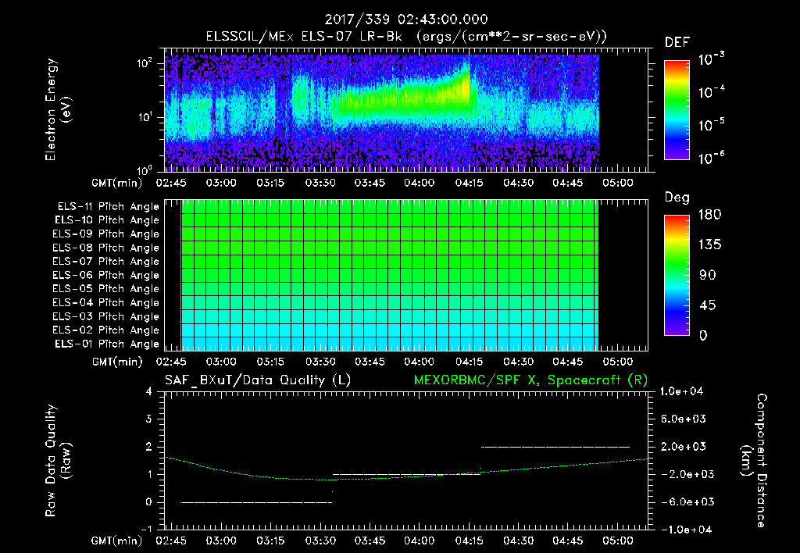Click "04:45" under the data quality panel
This screenshot has height=553, width=800.
click(x=568, y=541)
